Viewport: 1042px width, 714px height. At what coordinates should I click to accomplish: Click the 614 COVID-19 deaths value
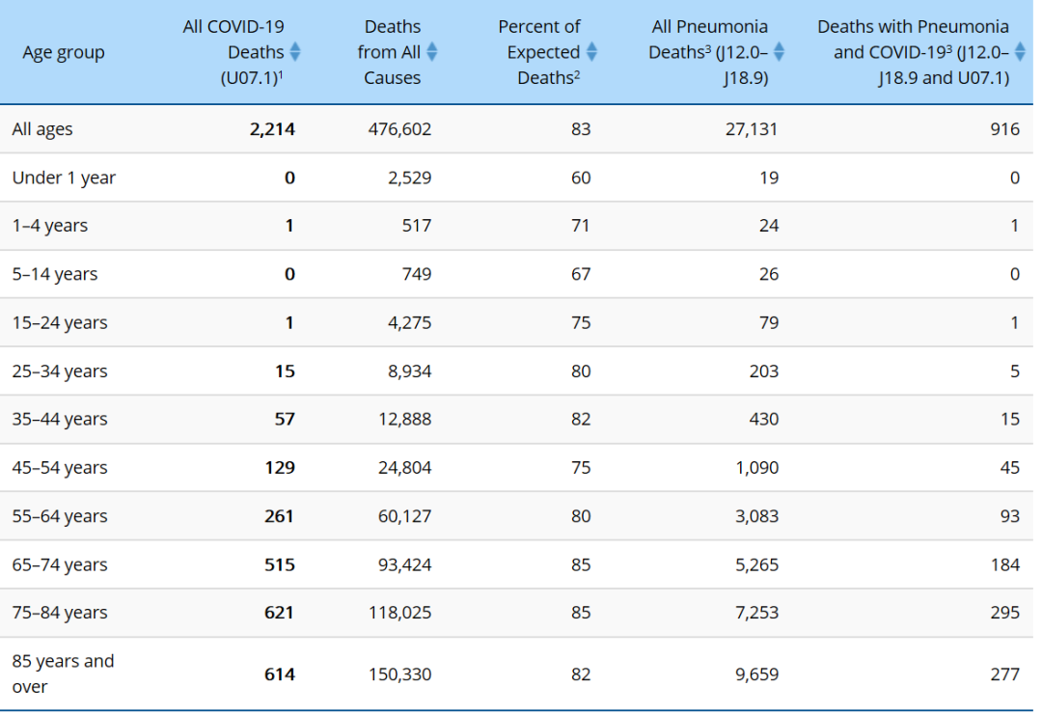280,674
